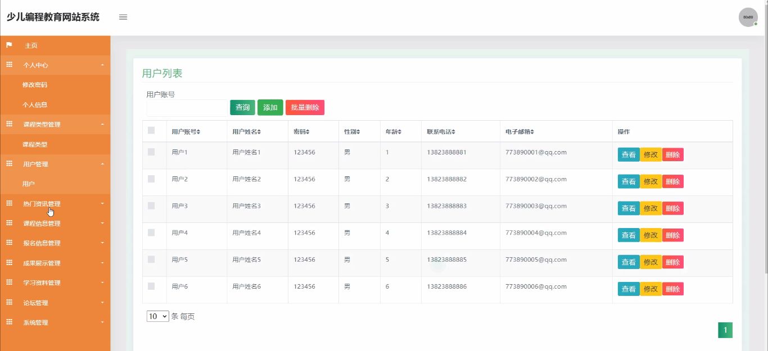
Task: Collapse the 课程类型管理 menu arrow
Action: pos(102,124)
